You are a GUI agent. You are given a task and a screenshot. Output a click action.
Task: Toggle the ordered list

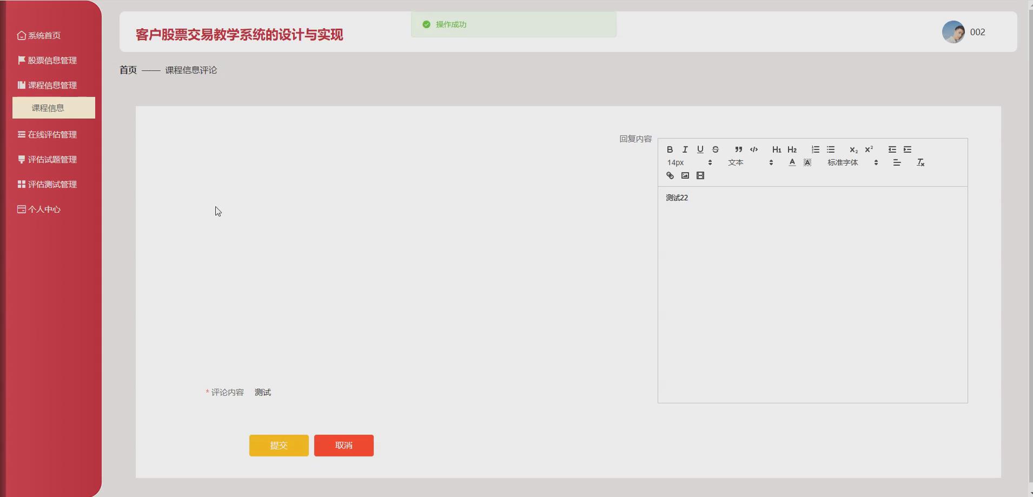(x=816, y=150)
